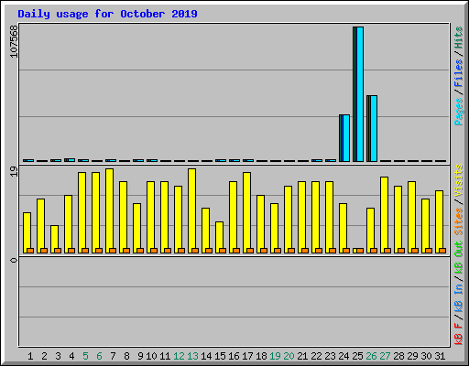Click the day 1 x-axis label

[30, 356]
